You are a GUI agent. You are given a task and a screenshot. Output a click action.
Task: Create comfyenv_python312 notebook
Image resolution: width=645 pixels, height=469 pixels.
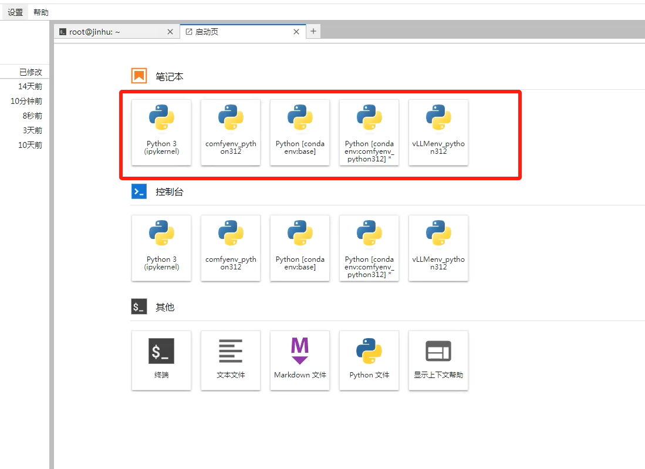(231, 133)
